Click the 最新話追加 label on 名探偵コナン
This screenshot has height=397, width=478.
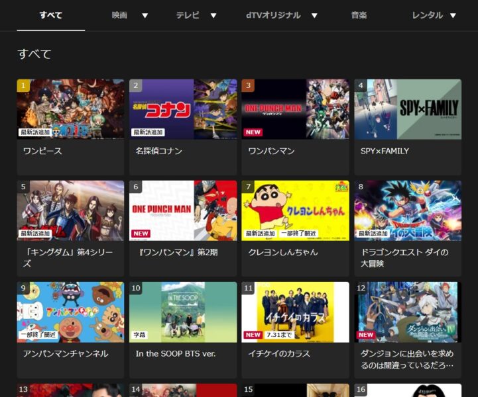(148, 132)
